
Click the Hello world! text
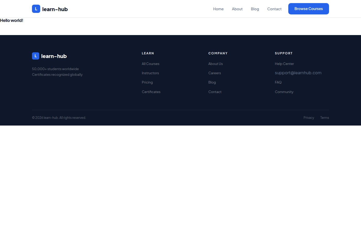[12, 20]
